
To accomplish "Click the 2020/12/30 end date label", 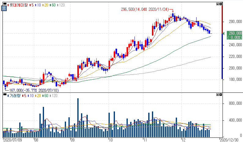I will tap(229, 140).
